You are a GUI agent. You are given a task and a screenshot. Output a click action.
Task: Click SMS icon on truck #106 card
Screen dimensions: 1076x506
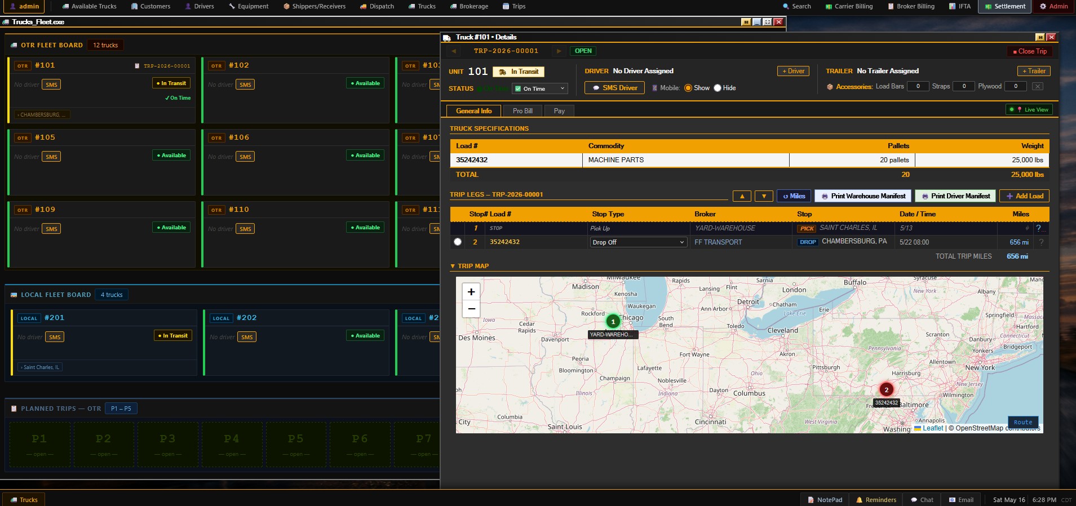tap(245, 157)
